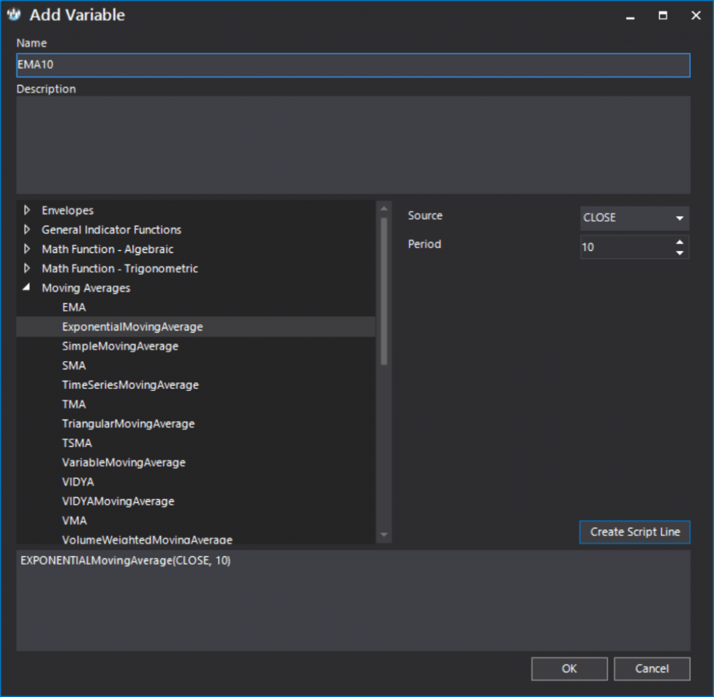The width and height of the screenshot is (714, 697).
Task: Click inside the Description text area
Action: coord(353,145)
